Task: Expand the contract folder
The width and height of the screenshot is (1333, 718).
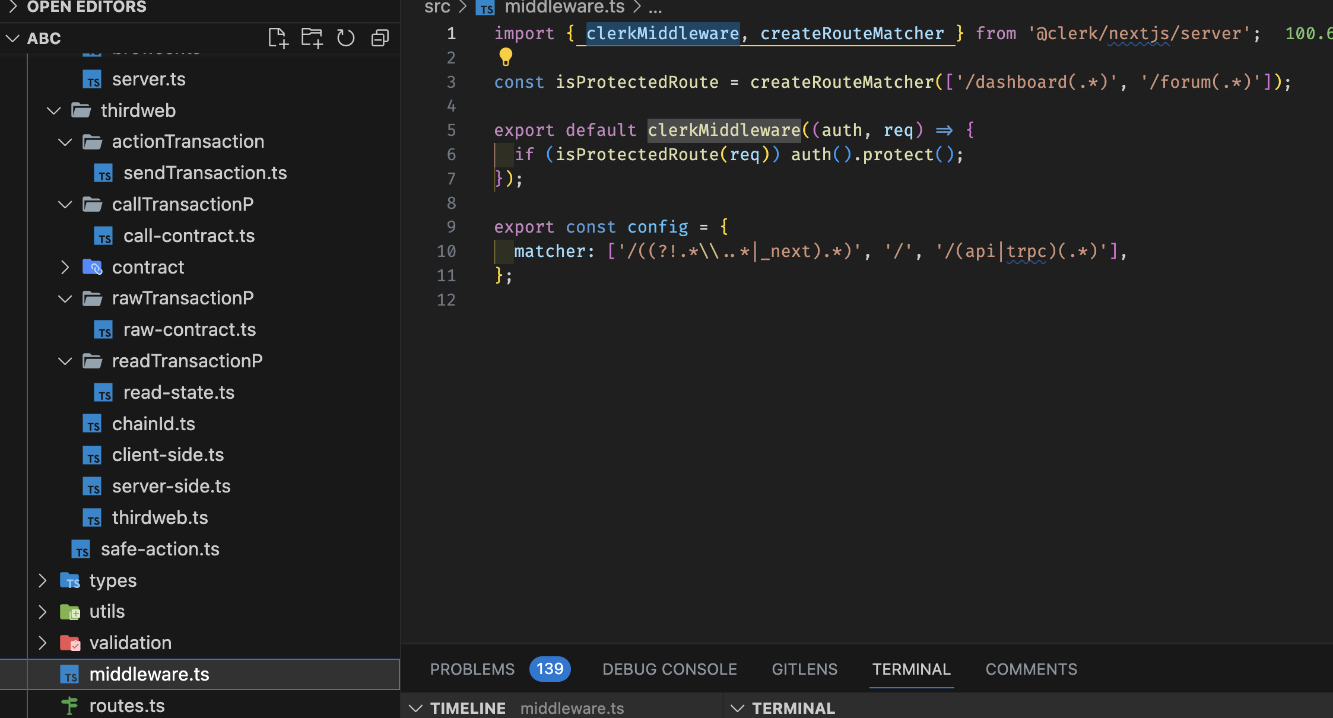Action: pyautogui.click(x=65, y=268)
